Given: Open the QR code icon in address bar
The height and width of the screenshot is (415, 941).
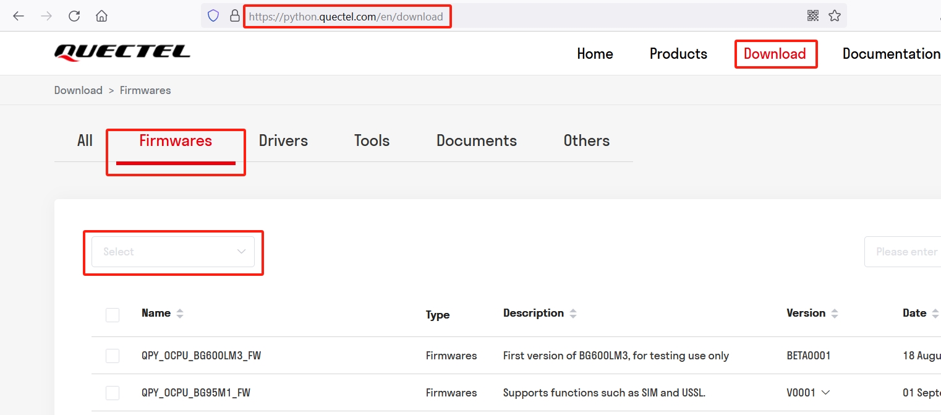Looking at the screenshot, I should 813,16.
